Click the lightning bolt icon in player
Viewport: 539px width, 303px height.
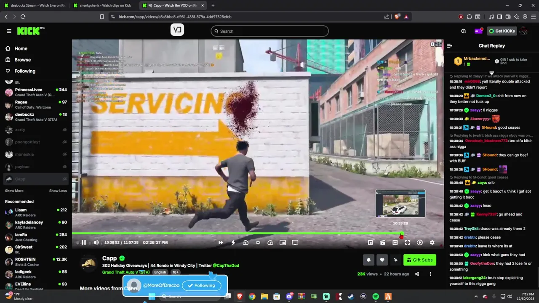pos(233,242)
